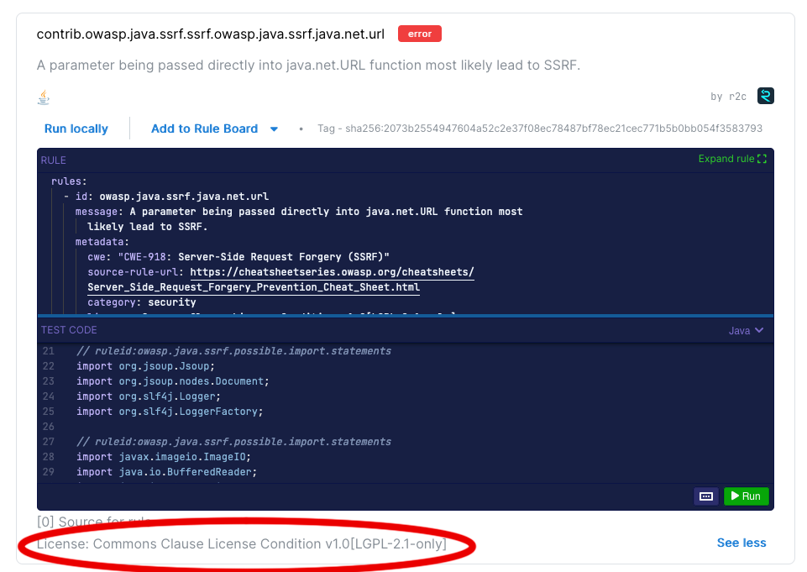Click the red error badge
The width and height of the screenshot is (807, 572).
click(x=419, y=34)
